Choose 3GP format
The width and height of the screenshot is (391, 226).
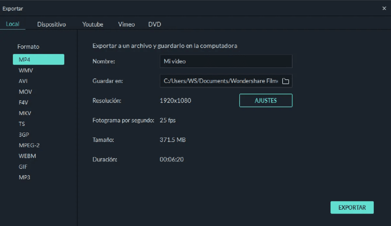[24, 135]
